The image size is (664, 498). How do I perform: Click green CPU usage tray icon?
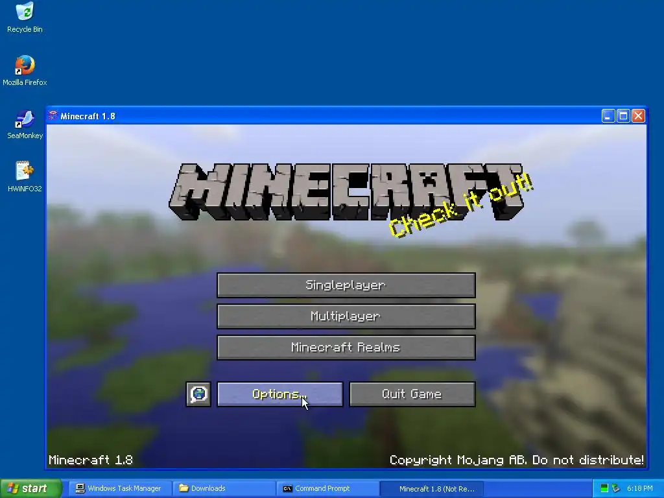click(604, 488)
